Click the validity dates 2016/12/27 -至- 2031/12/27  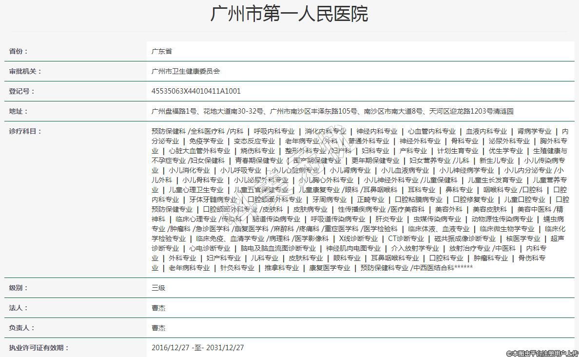[197, 348]
